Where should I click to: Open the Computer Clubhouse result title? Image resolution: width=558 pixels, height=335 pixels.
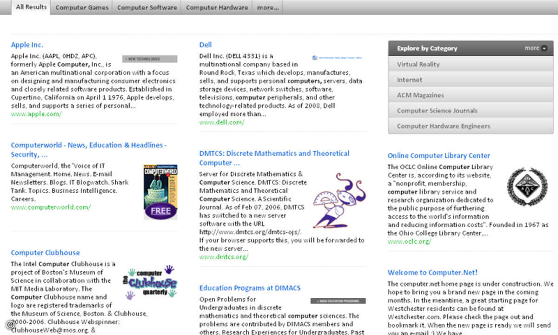pyautogui.click(x=45, y=253)
